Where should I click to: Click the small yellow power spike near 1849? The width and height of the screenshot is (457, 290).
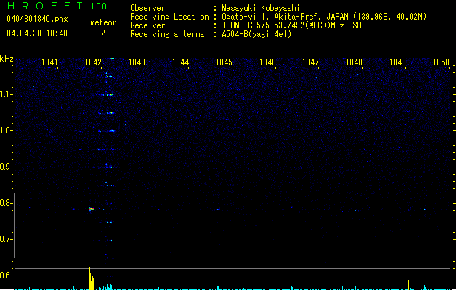point(408,285)
